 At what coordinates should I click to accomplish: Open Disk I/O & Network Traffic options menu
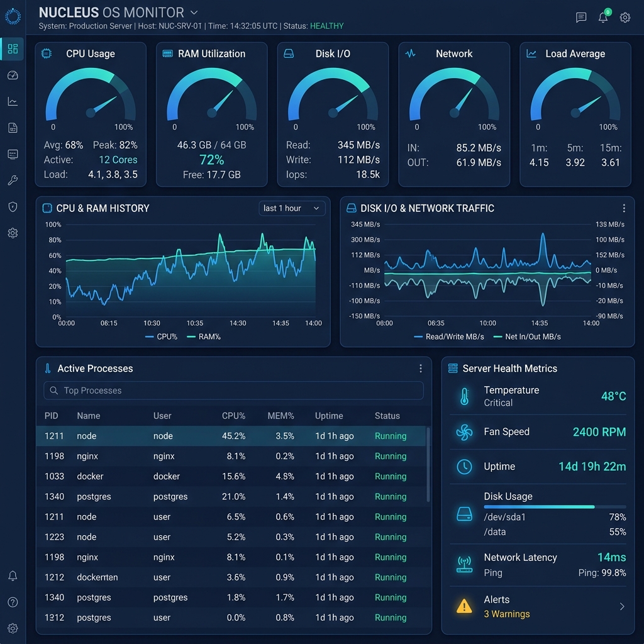[624, 208]
